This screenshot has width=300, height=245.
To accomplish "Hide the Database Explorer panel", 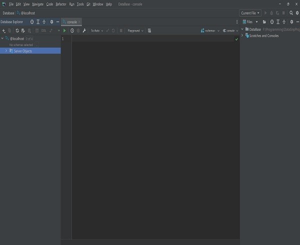I will (58, 22).
